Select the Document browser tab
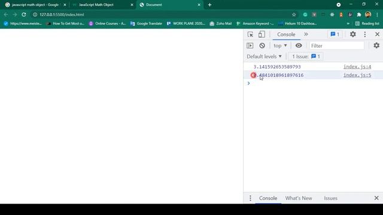This screenshot has height=215, width=383. [x=154, y=5]
